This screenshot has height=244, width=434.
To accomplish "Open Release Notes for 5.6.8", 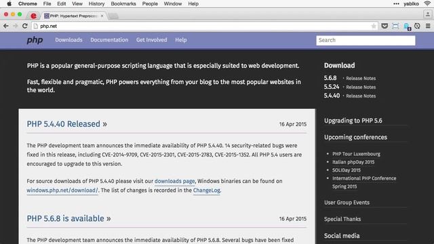I will (361, 79).
